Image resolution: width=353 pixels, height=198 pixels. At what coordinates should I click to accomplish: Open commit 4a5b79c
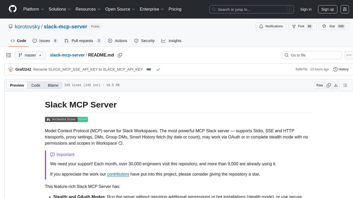301,69
